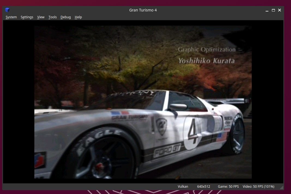
Task: Click the Video: 50 FPS (101%) status
Action: tap(259, 187)
